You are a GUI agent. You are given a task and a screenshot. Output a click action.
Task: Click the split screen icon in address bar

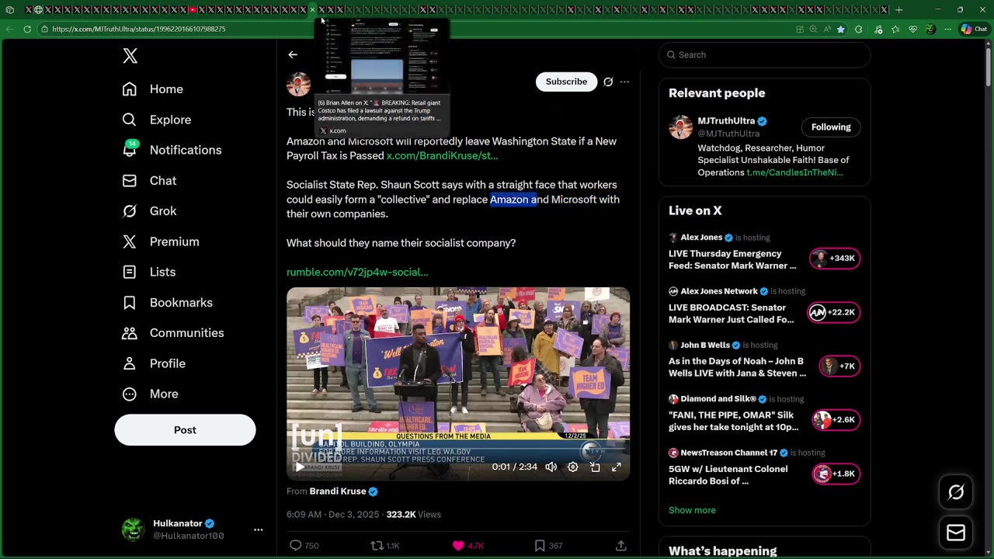[800, 29]
